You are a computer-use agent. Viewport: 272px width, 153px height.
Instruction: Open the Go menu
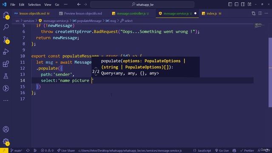(x=57, y=5)
